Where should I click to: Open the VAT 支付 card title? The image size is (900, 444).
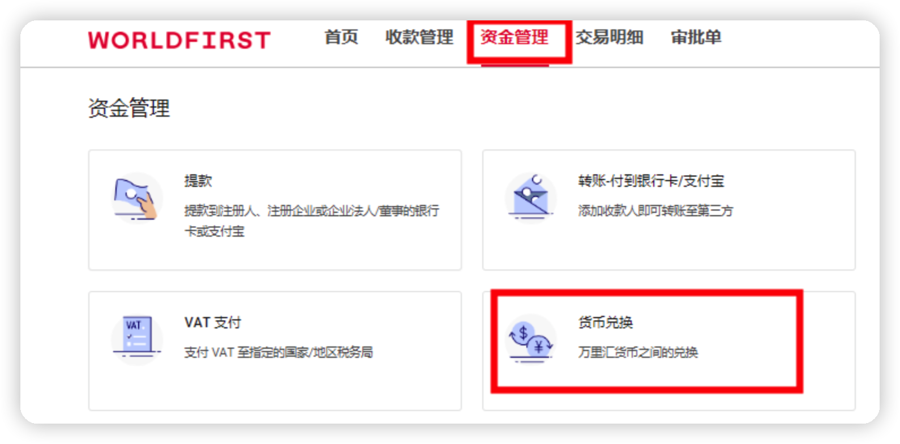213,322
